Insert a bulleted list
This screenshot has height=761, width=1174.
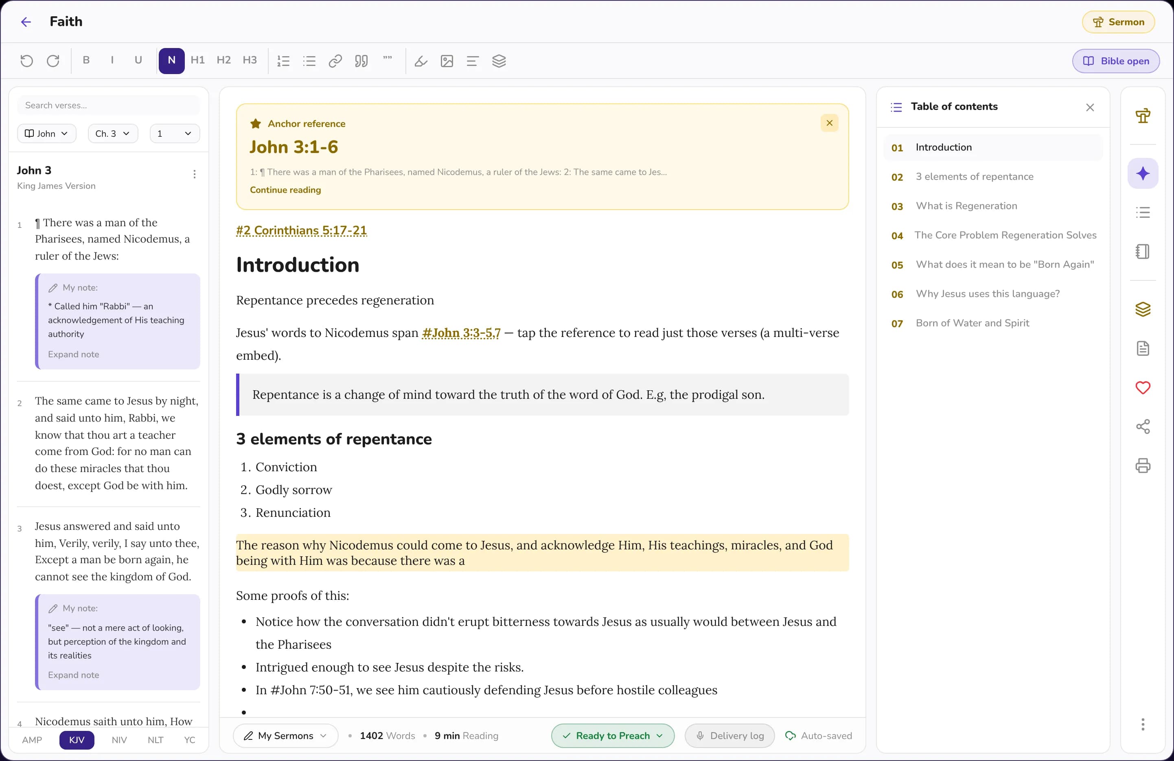309,61
